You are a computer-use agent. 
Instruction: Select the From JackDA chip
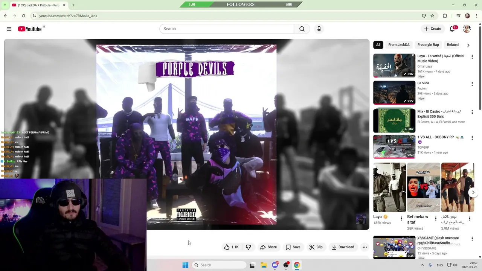click(399, 45)
